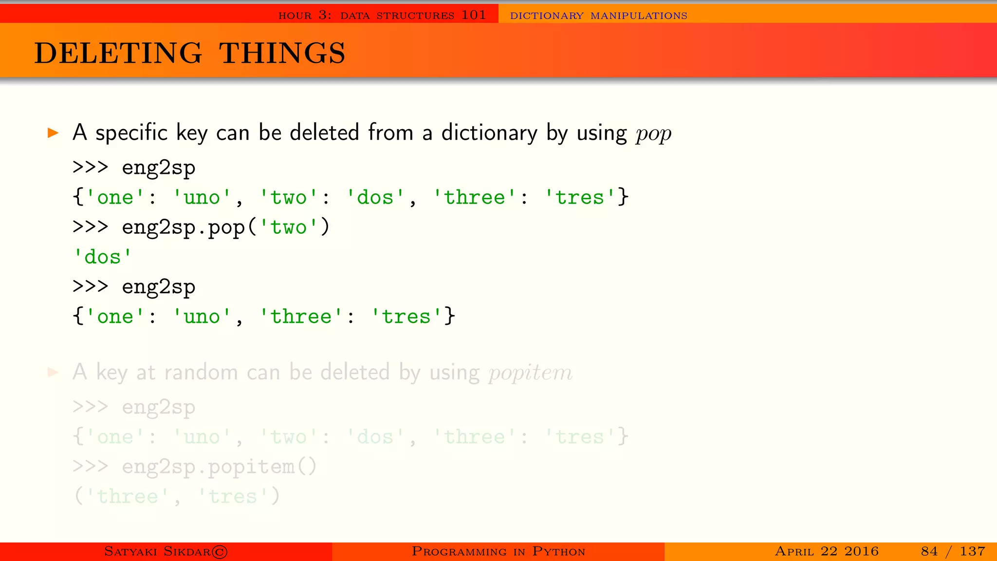The height and width of the screenshot is (561, 997).
Task: Click the date 'April 22 2016' in the footer
Action: (x=827, y=551)
